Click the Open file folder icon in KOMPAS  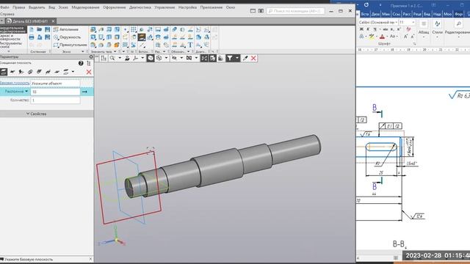click(39, 29)
